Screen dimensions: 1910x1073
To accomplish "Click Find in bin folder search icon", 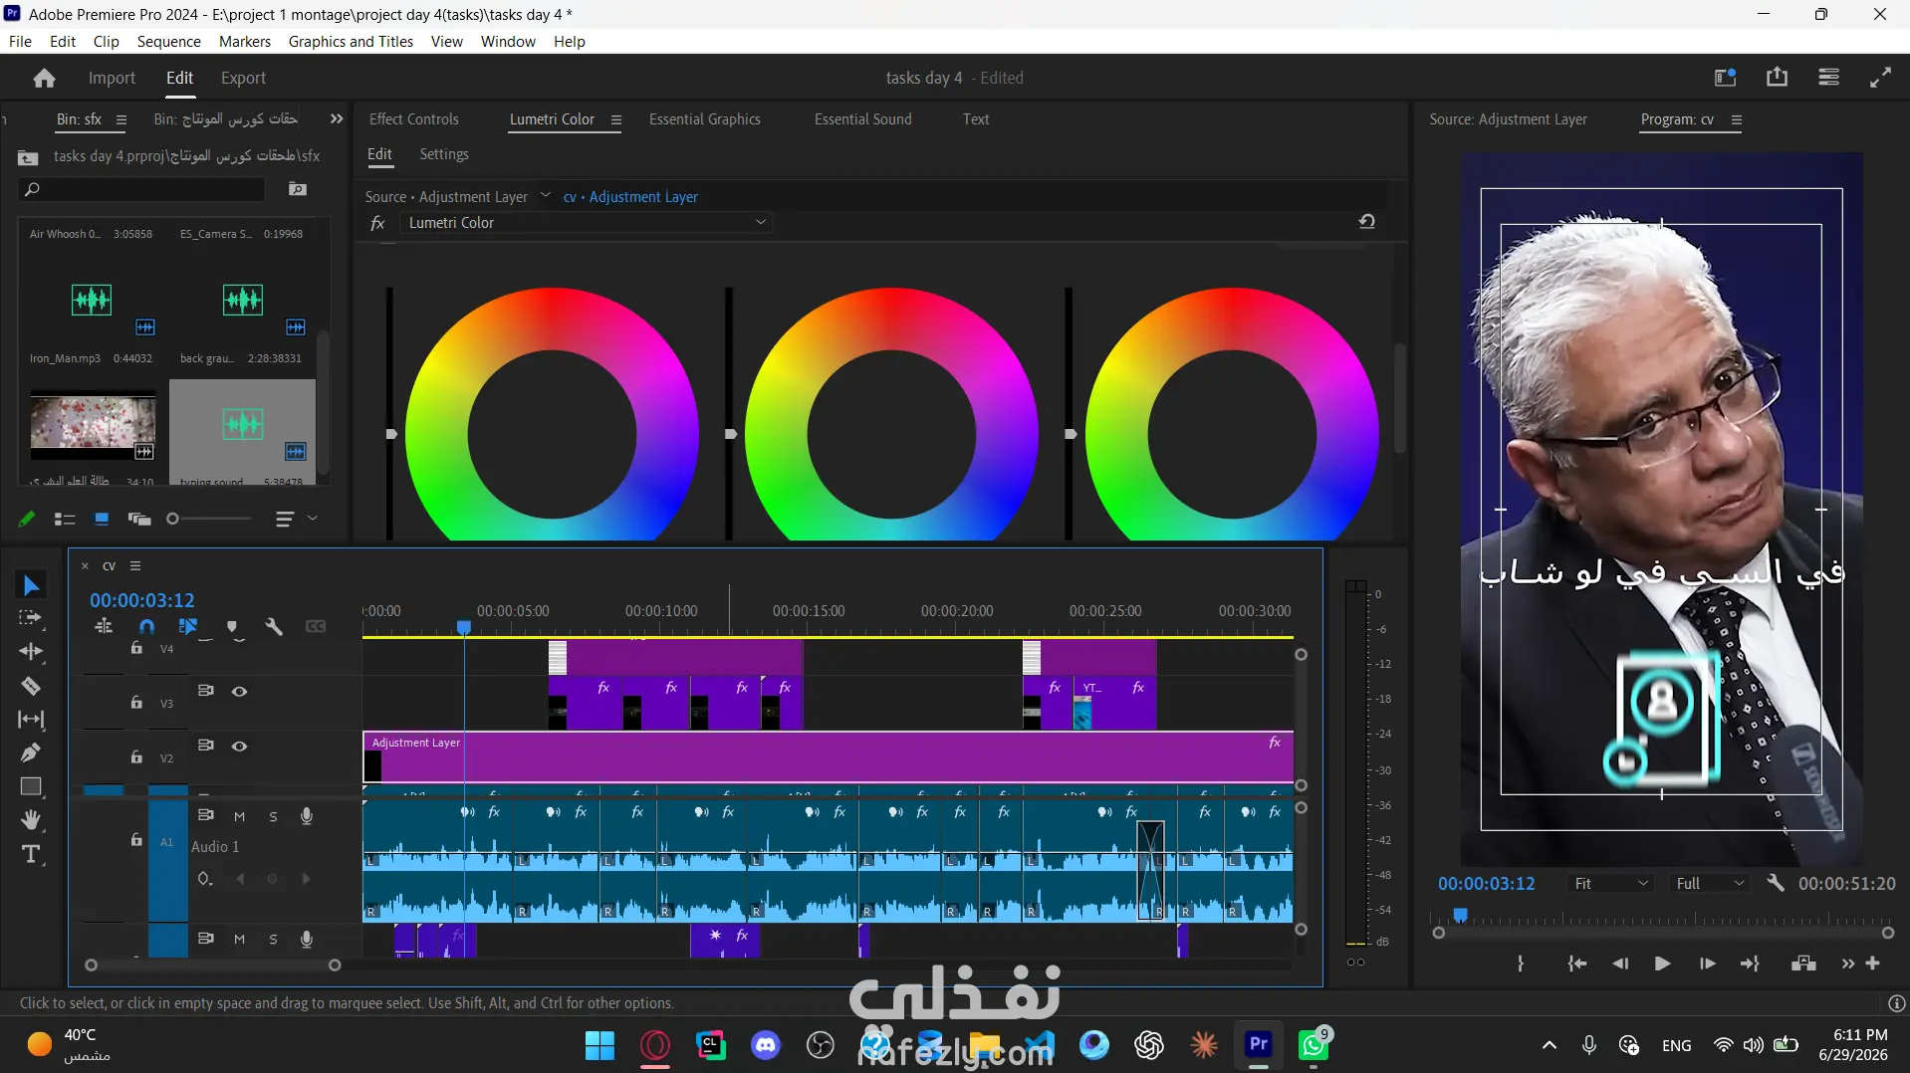I will coord(297,189).
